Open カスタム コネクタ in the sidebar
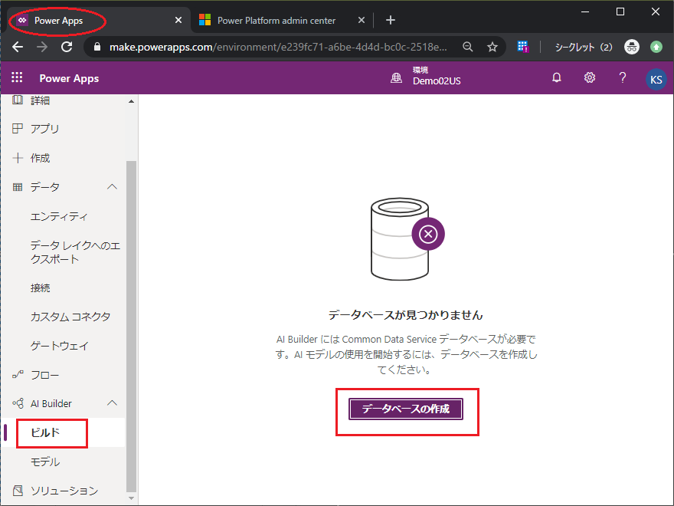The width and height of the screenshot is (674, 506). click(x=70, y=317)
